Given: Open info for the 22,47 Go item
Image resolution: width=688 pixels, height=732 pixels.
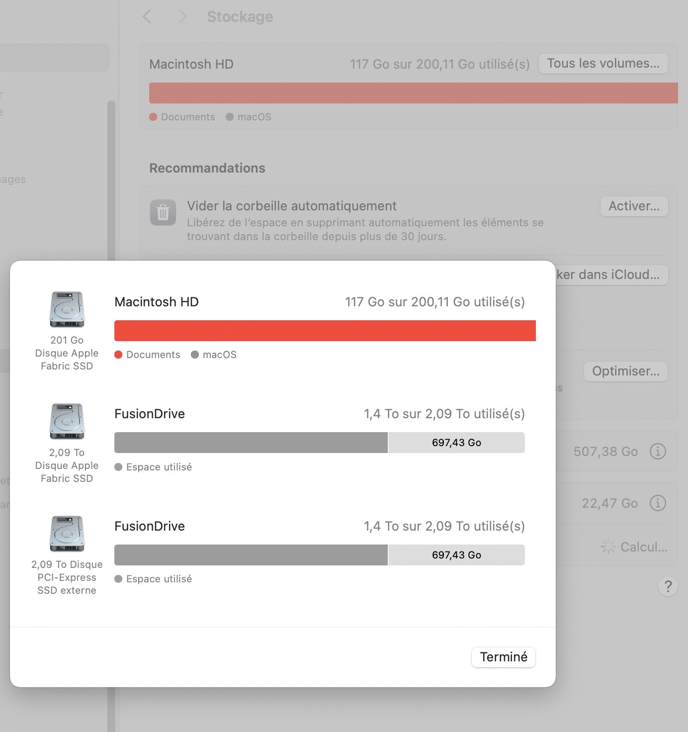Looking at the screenshot, I should click(x=658, y=503).
